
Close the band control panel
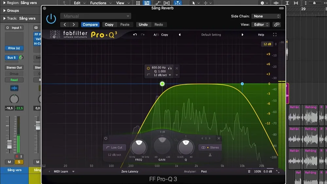click(218, 138)
